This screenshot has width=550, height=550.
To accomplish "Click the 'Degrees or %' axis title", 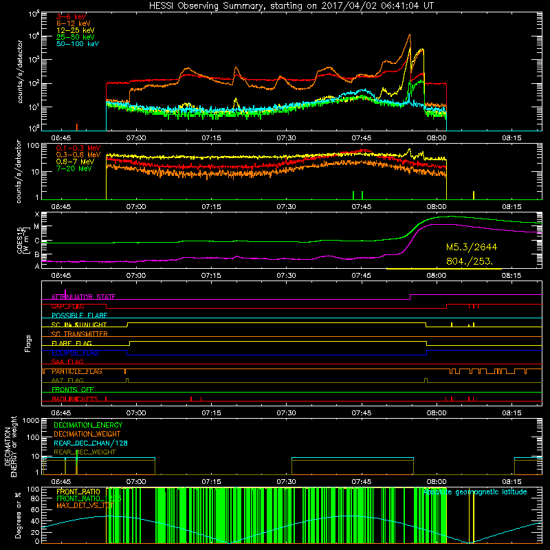I will click(18, 515).
